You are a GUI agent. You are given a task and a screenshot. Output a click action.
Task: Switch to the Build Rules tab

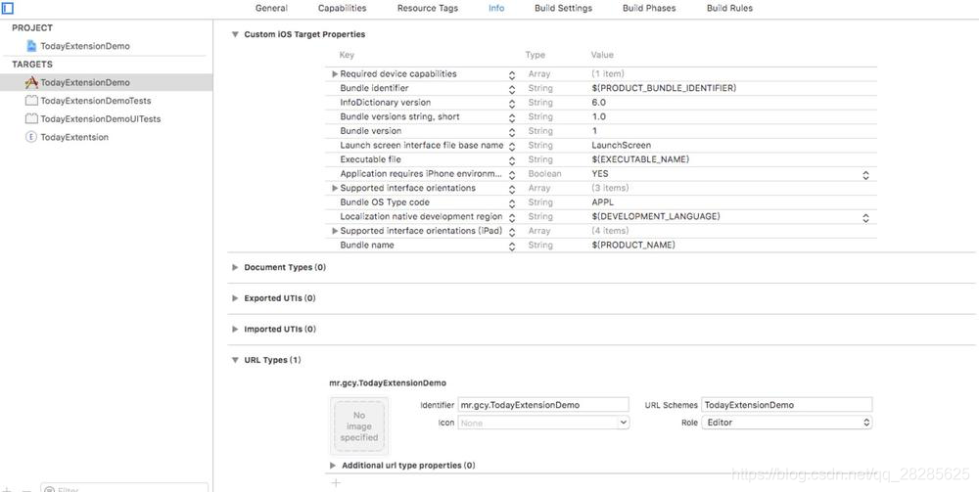[x=729, y=8]
